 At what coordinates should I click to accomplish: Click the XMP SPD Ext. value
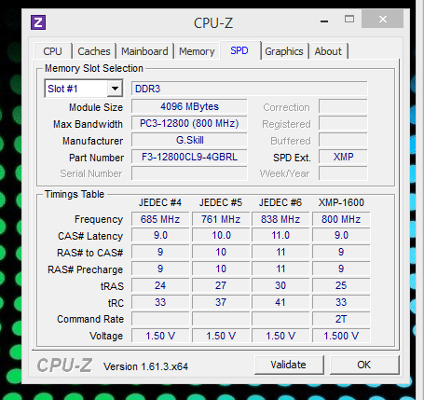(343, 157)
